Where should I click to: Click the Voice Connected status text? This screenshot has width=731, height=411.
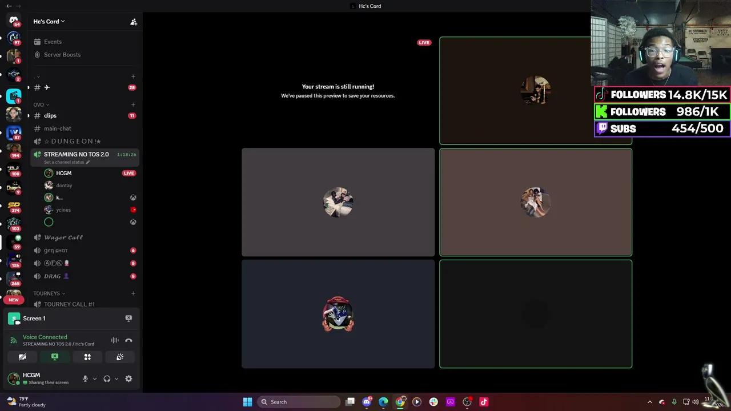point(45,337)
